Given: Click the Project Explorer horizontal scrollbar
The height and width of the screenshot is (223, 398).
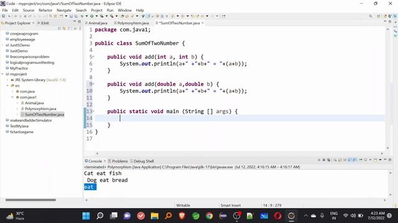Looking at the screenshot, I should click(30, 200).
